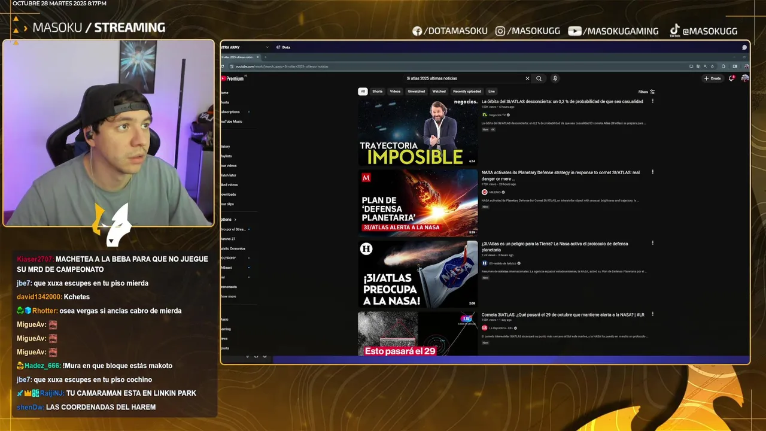The width and height of the screenshot is (766, 431).
Task: Open the MILENIO channel link
Action: [495, 192]
